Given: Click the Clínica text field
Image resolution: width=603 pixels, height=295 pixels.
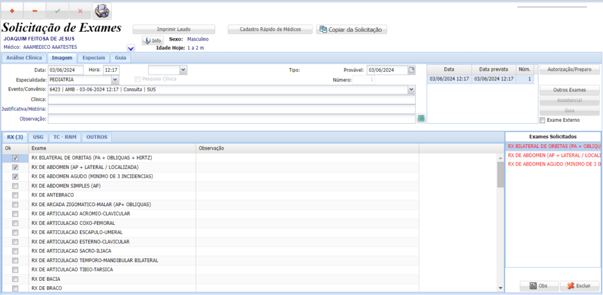Looking at the screenshot, I should 231,100.
